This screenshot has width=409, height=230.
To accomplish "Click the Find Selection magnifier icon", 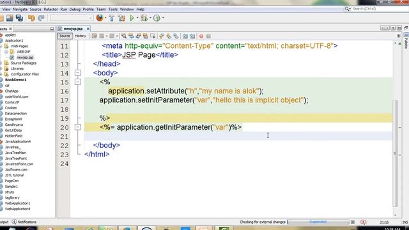I will 124,36.
